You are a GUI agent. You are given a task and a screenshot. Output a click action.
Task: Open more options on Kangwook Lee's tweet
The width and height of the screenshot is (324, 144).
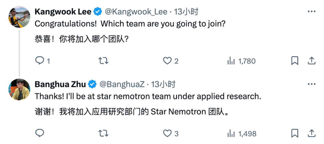coord(312,12)
